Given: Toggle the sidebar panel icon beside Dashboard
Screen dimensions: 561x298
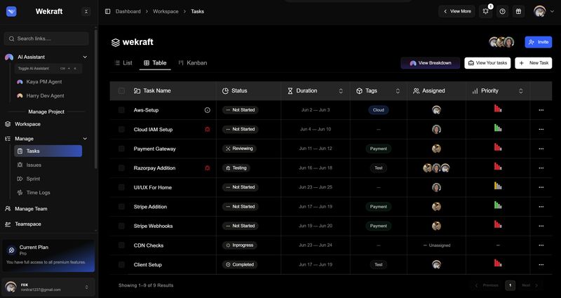Looking at the screenshot, I should click(107, 11).
